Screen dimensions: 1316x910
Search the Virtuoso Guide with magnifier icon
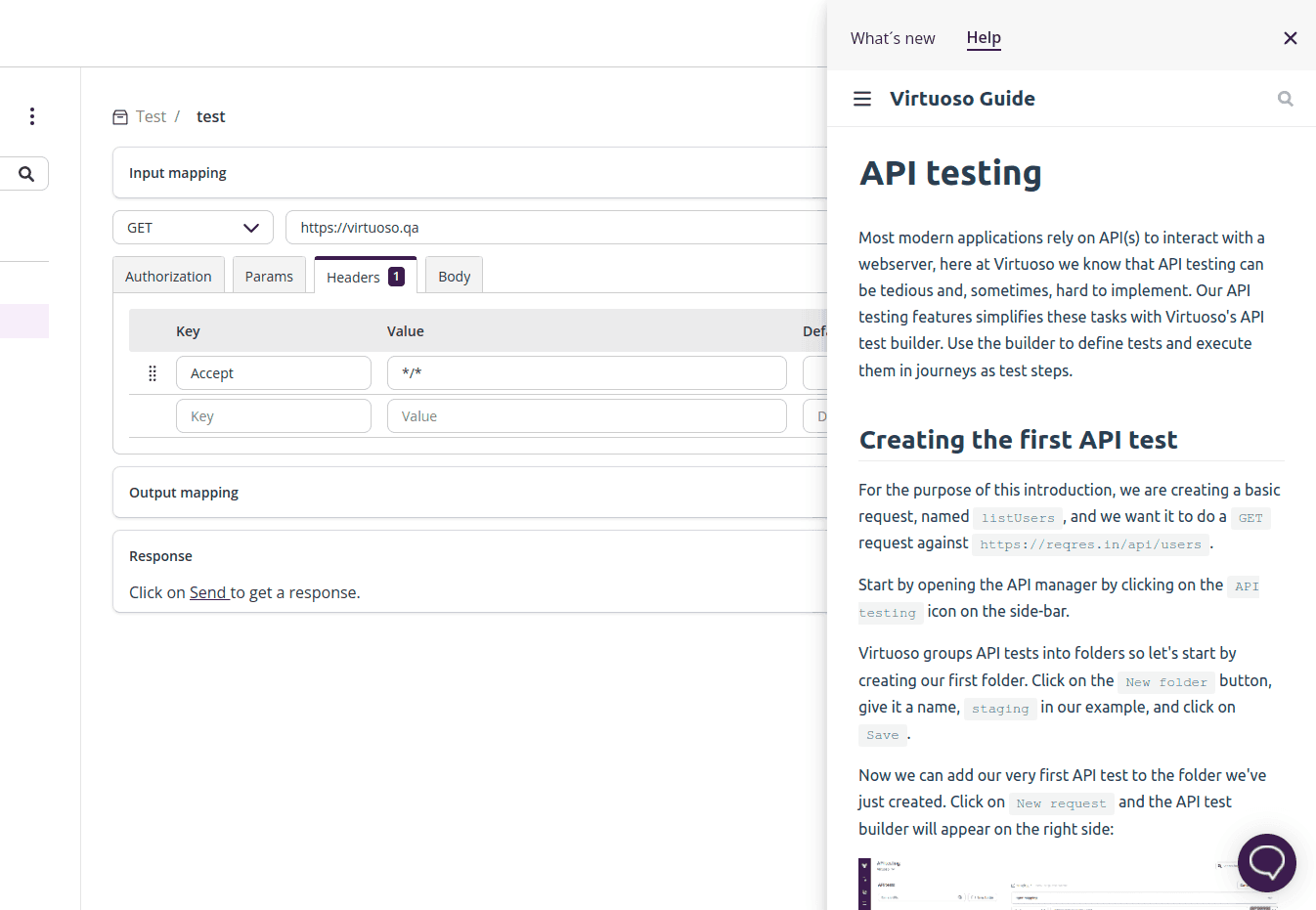[1285, 99]
